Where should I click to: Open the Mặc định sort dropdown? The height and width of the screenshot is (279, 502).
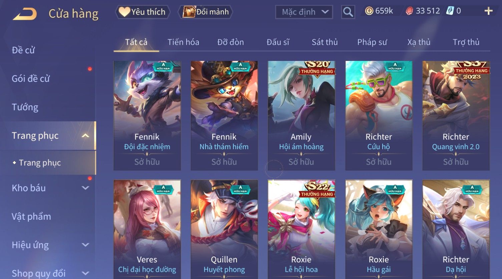[304, 12]
